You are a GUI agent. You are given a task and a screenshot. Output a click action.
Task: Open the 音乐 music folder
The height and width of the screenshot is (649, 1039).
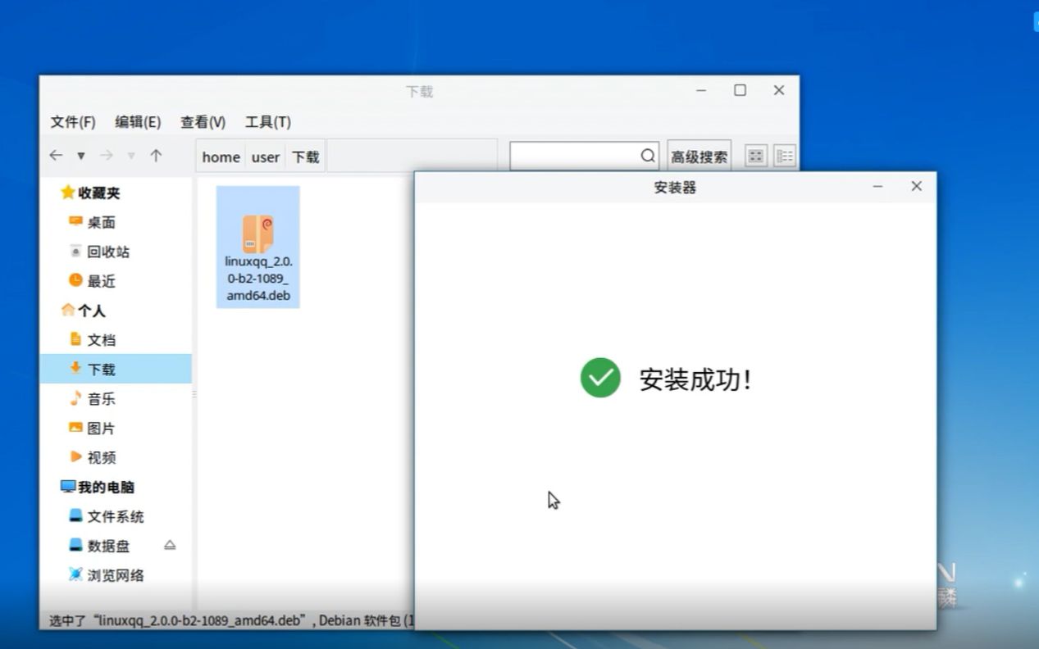[x=102, y=399]
